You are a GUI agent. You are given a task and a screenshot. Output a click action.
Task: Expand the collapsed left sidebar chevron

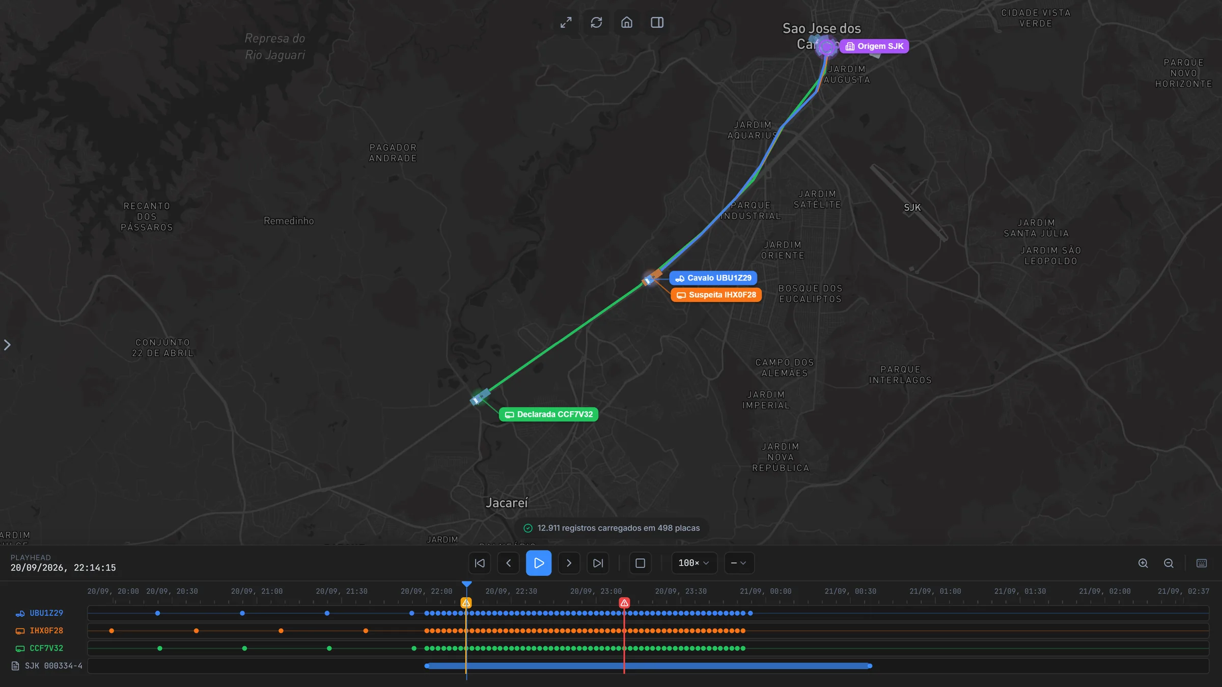click(7, 345)
